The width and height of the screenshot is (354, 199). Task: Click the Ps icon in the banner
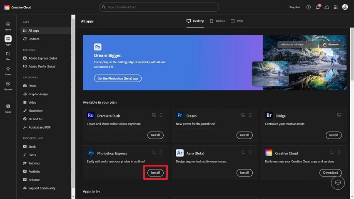(98, 47)
